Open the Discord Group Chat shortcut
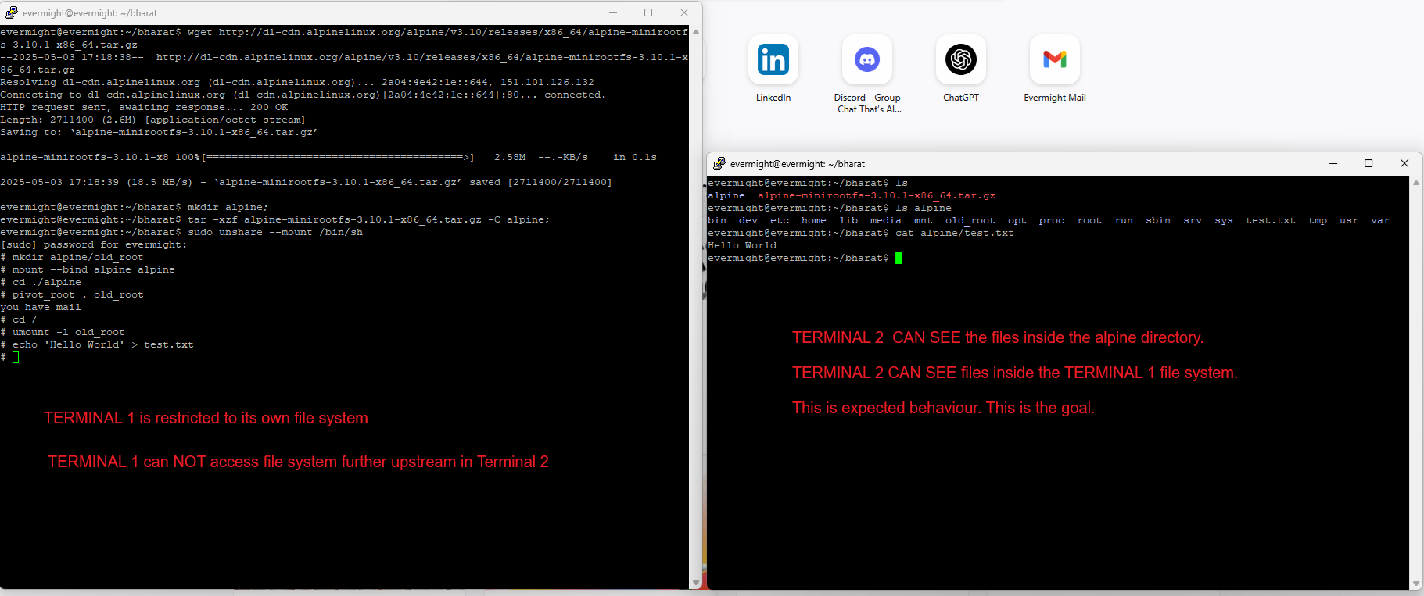Viewport: 1424px width, 596px height. tap(866, 60)
